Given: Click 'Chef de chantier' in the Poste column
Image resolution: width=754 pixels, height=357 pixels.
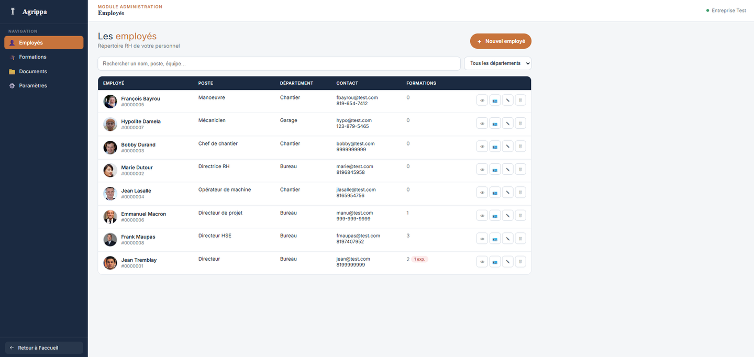Looking at the screenshot, I should tap(218, 143).
